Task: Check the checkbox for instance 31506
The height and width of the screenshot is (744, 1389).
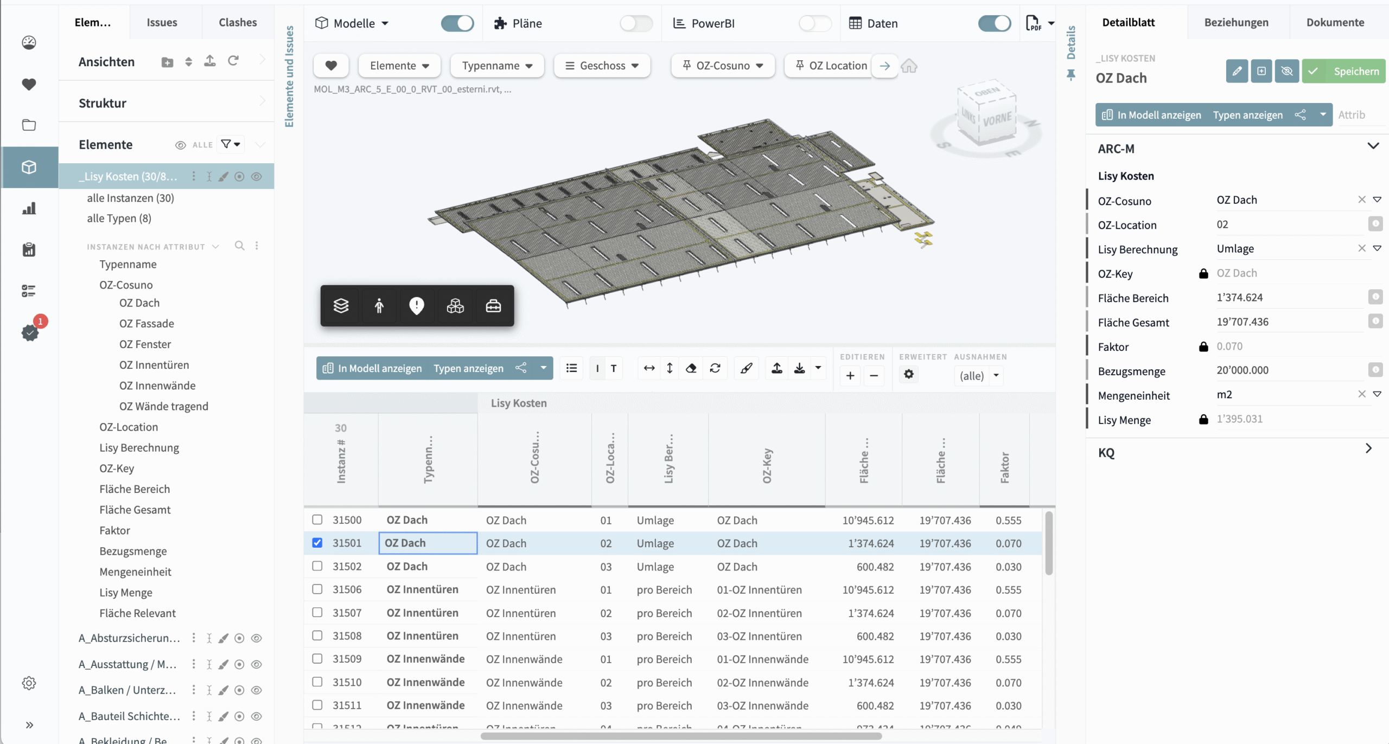Action: click(x=317, y=589)
